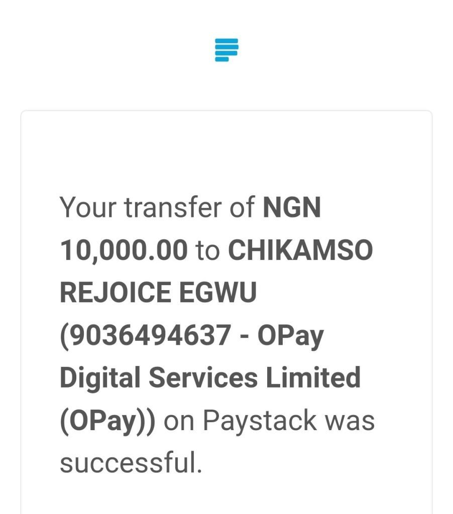Click the bold OPay after the dash

point(291,336)
